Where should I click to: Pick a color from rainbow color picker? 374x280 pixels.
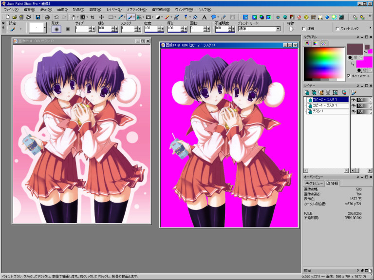(x=324, y=64)
